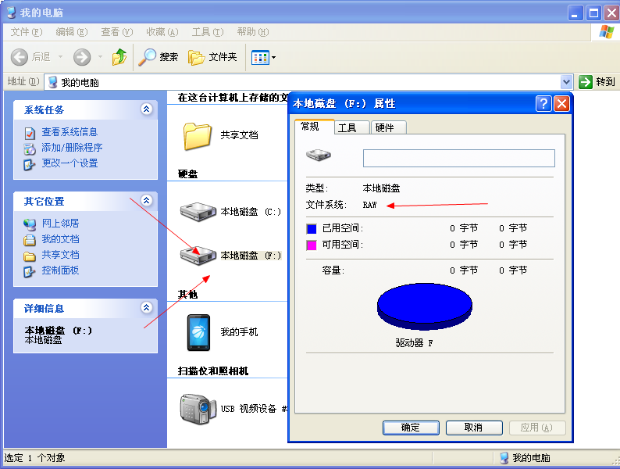Screen dimensions: 620x469
Task: Click the Cancel (取消) button
Action: click(474, 428)
